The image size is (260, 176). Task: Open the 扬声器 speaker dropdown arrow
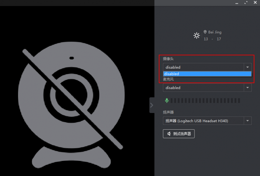tap(248, 121)
